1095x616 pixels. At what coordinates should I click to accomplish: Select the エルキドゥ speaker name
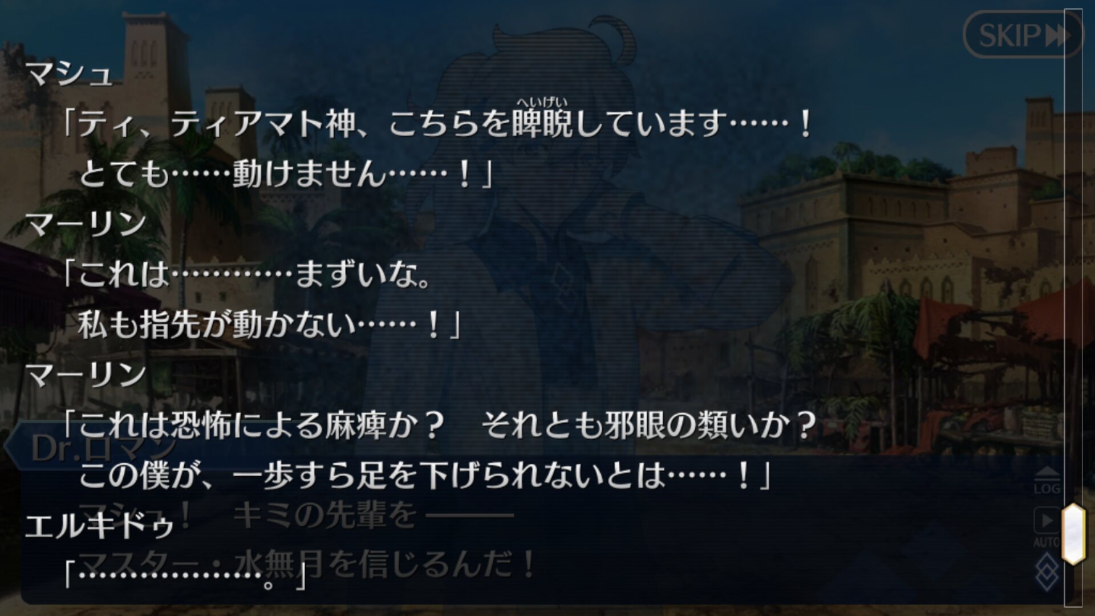coord(99,525)
